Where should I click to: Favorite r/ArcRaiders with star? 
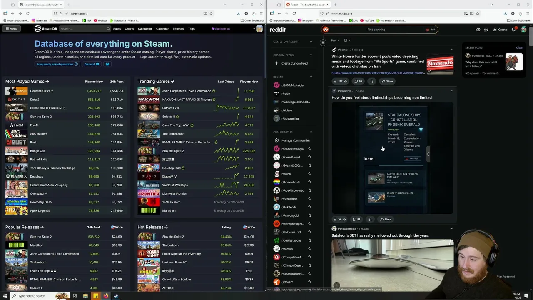tap(309, 199)
